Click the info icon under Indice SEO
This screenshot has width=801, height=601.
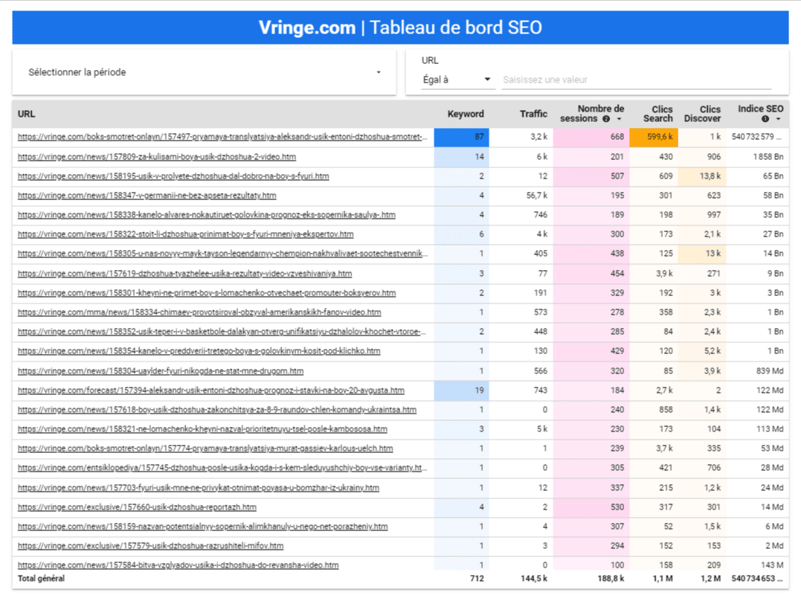pyautogui.click(x=765, y=119)
